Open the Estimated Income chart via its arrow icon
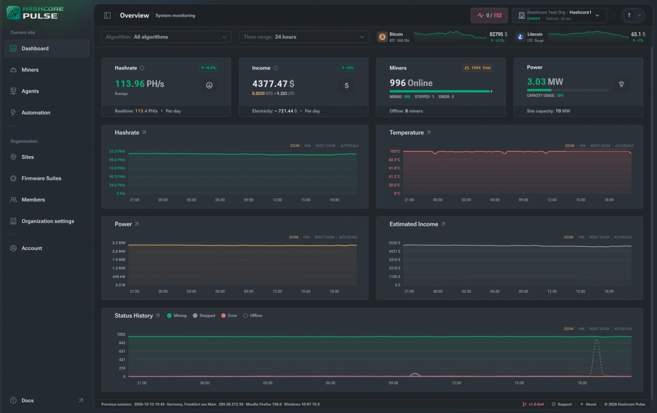Image resolution: width=657 pixels, height=413 pixels. tap(443, 224)
